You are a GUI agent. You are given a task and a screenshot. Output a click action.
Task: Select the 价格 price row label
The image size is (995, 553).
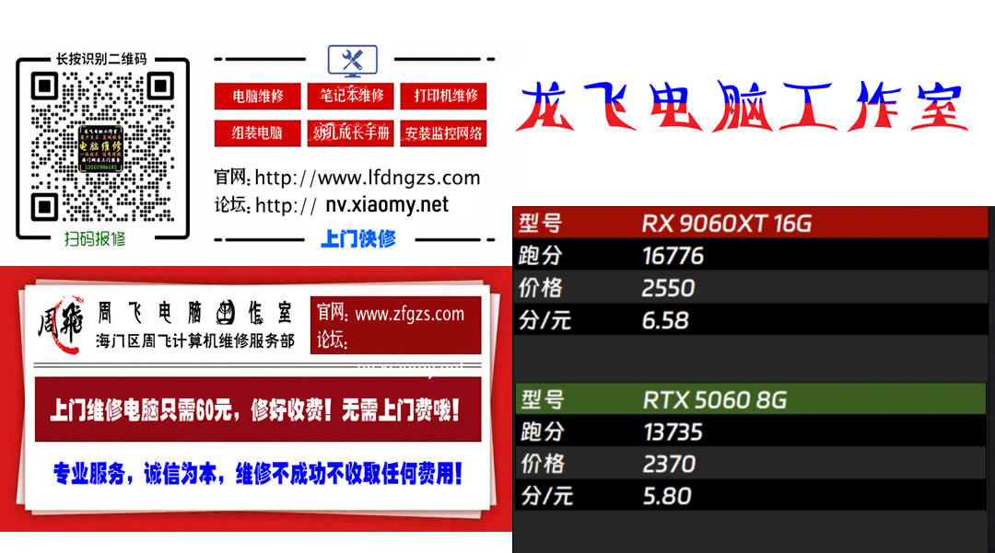pos(544,288)
